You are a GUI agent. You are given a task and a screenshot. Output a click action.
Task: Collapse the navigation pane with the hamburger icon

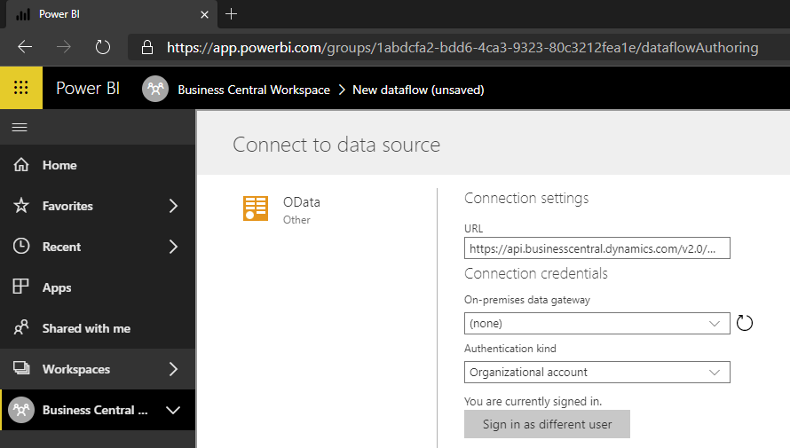point(20,128)
